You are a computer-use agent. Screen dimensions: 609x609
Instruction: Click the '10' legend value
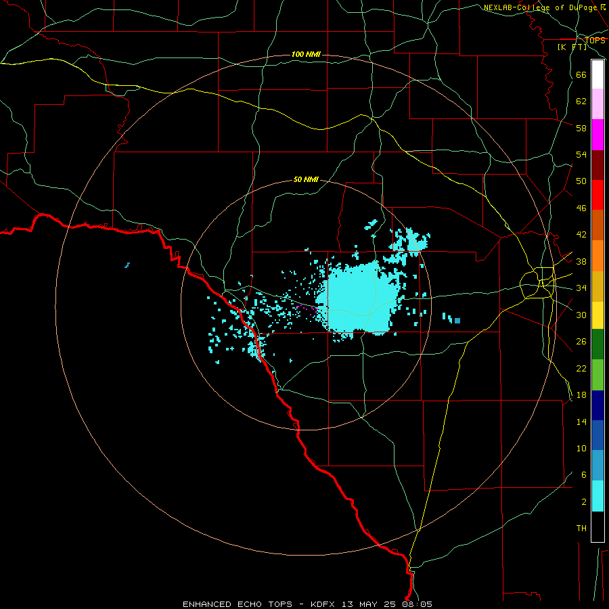(x=581, y=449)
